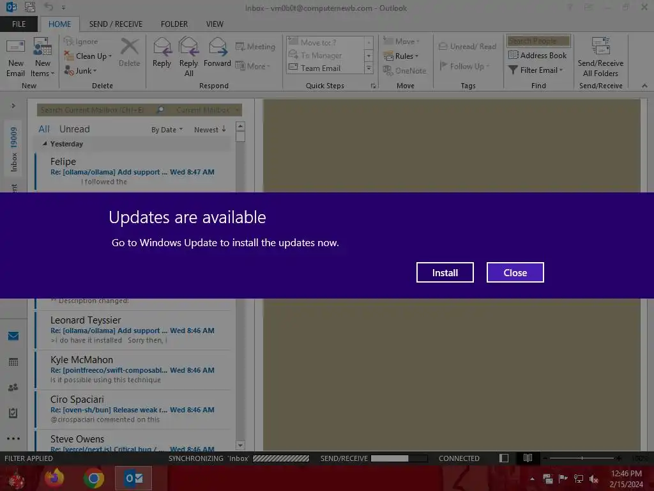This screenshot has height=491, width=654.
Task: Open the email from Ciro Spaciari
Action: [133, 409]
